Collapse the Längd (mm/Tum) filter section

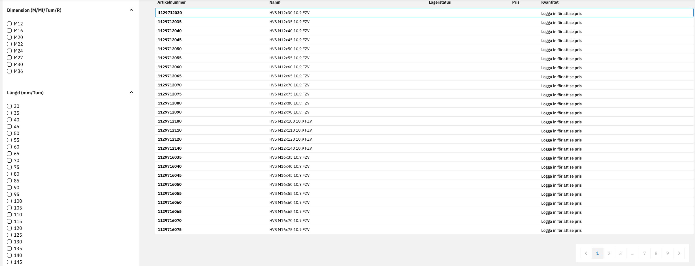point(131,93)
